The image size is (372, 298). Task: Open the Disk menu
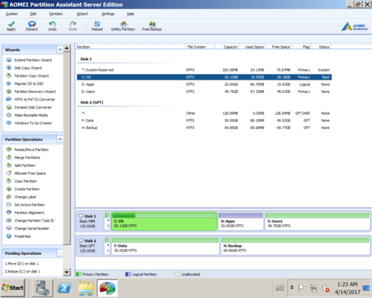tap(33, 14)
